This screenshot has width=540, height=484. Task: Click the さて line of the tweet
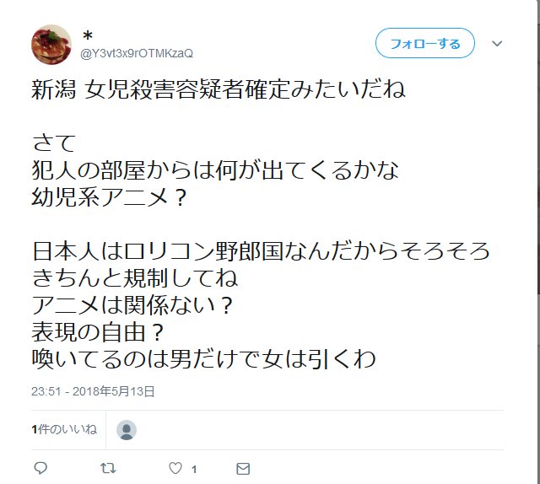(x=54, y=143)
